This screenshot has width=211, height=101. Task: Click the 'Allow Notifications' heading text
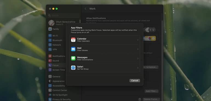pyautogui.click(x=96, y=18)
